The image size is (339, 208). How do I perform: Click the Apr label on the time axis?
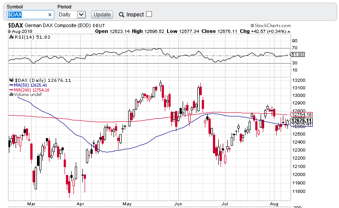tap(80, 204)
